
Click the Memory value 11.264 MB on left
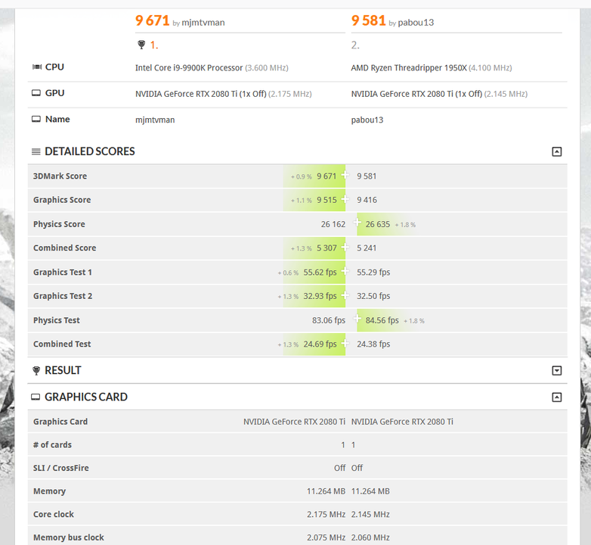pyautogui.click(x=326, y=491)
